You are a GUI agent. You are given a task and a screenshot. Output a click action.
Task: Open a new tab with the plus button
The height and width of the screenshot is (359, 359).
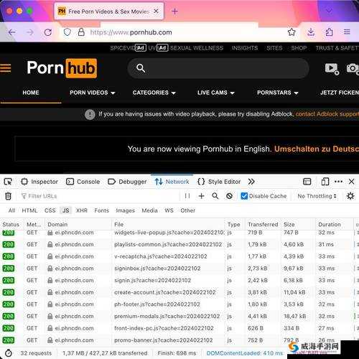174,11
